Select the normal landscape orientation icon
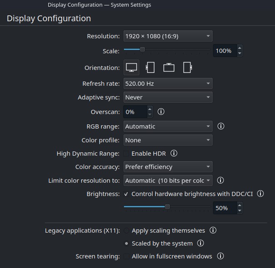 pyautogui.click(x=131, y=67)
